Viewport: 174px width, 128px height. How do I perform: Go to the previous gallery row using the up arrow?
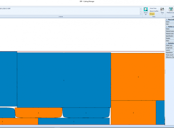tap(141, 9)
